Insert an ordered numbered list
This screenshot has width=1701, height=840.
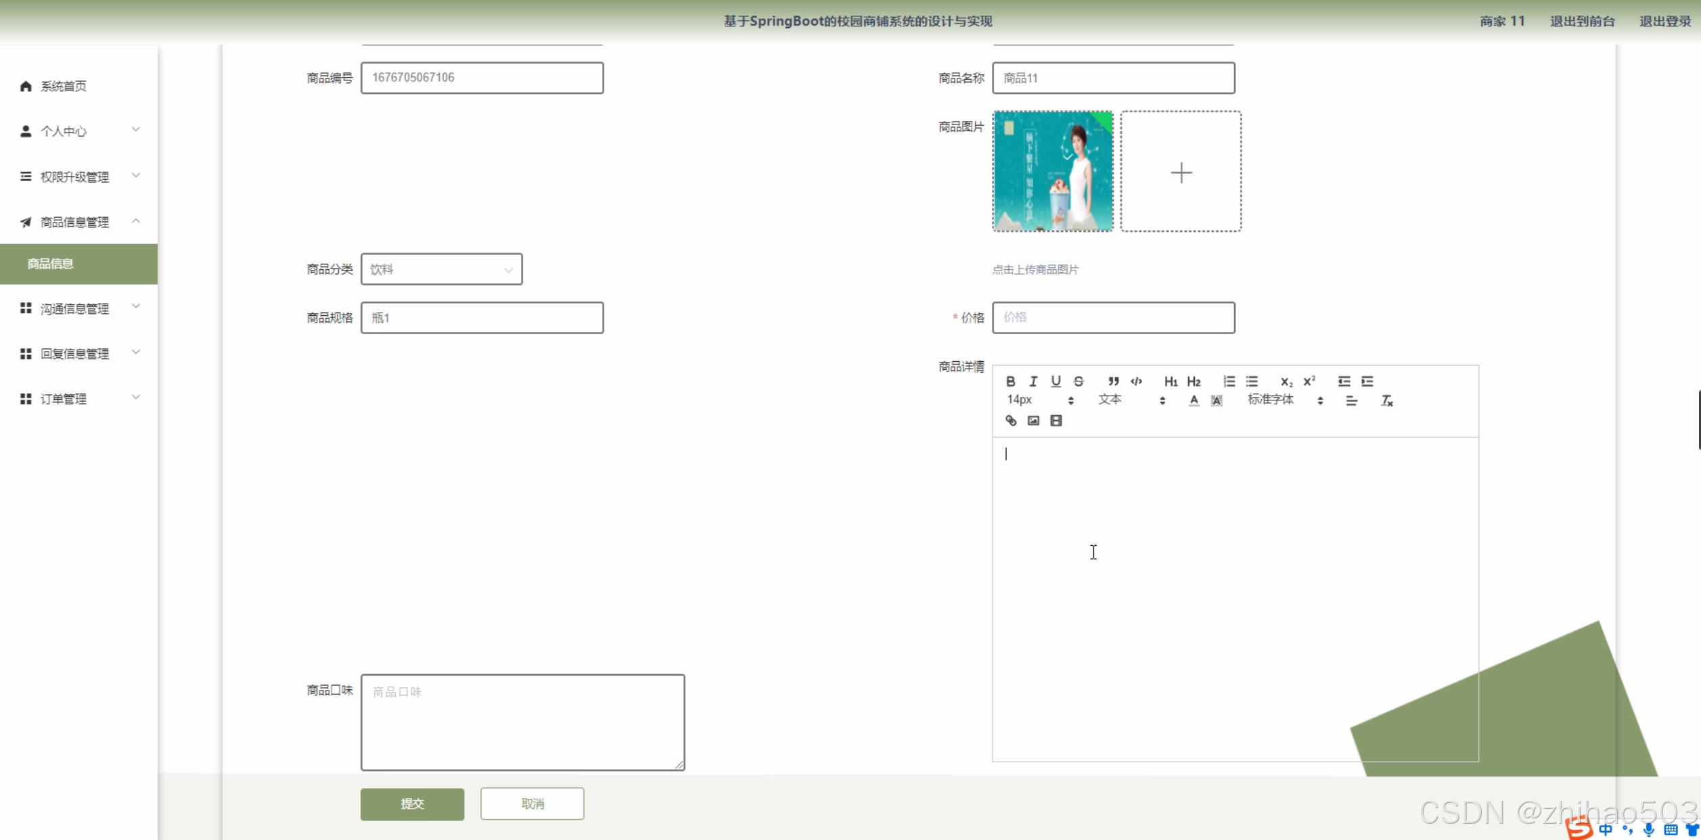[x=1229, y=381]
